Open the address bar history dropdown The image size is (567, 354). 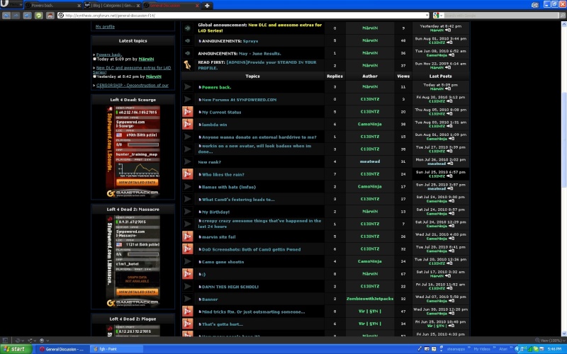[427, 15]
